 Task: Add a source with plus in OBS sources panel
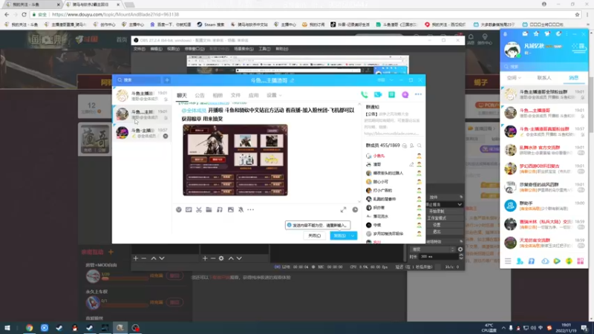coord(205,258)
